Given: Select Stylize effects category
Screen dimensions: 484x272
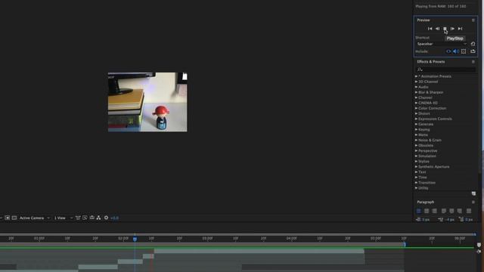Looking at the screenshot, I should pos(423,161).
